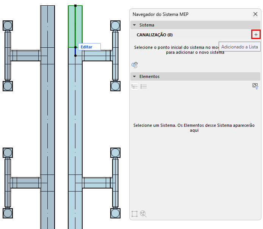Click the 'Adicionado a Lista' tooltip
This screenshot has width=263, height=229.
point(240,47)
